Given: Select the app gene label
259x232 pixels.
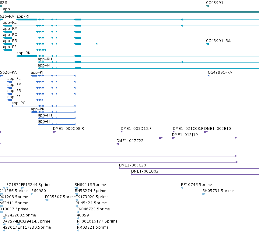Looking at the screenshot, I should [6, 9].
